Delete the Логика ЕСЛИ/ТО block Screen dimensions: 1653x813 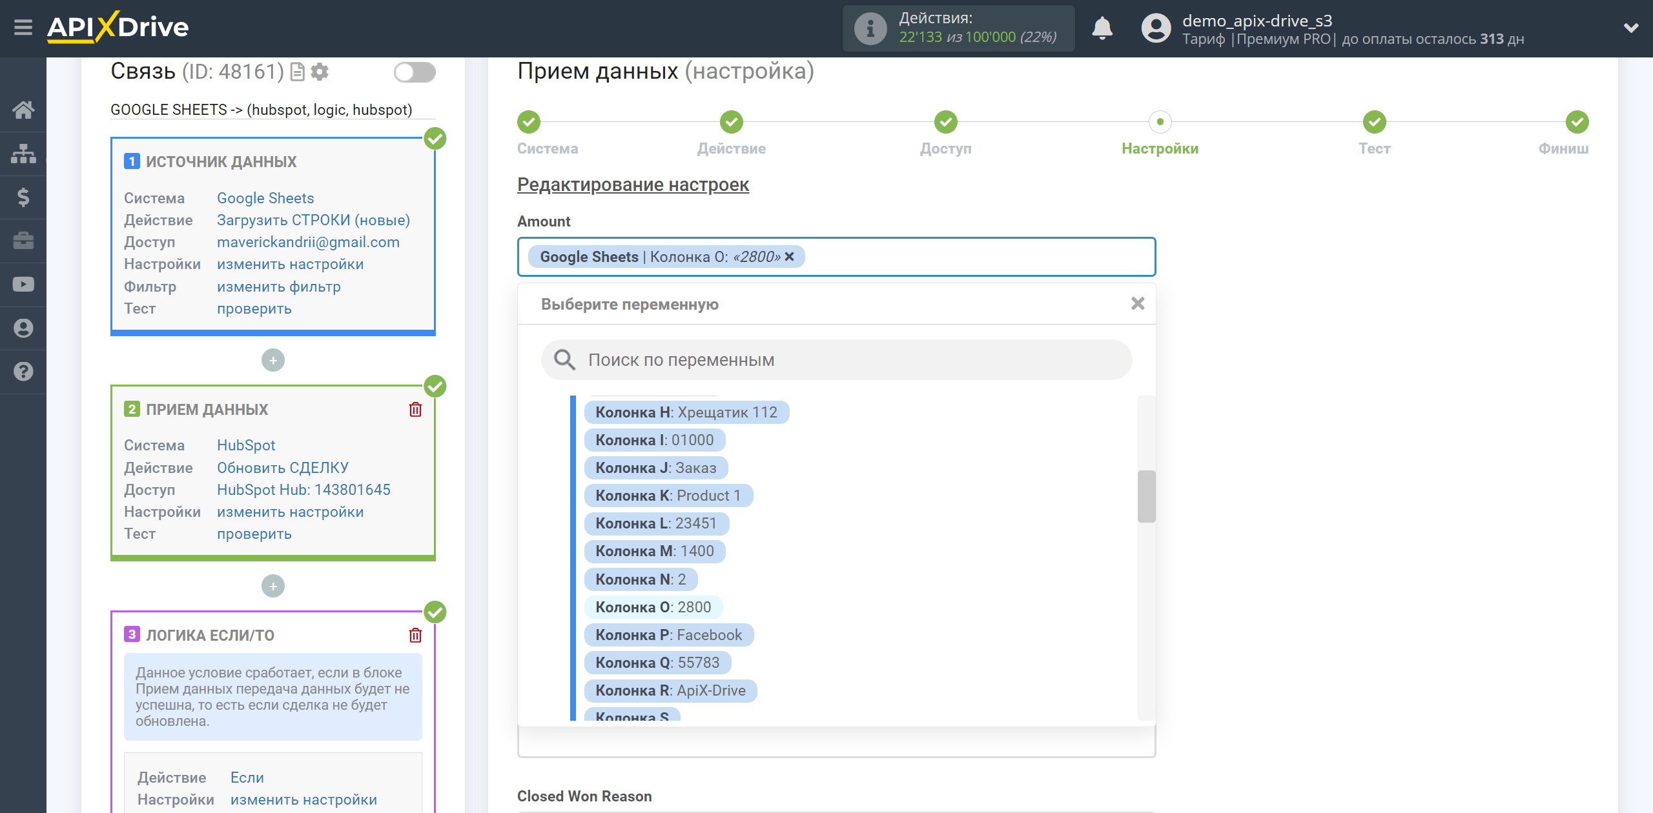pyautogui.click(x=415, y=636)
